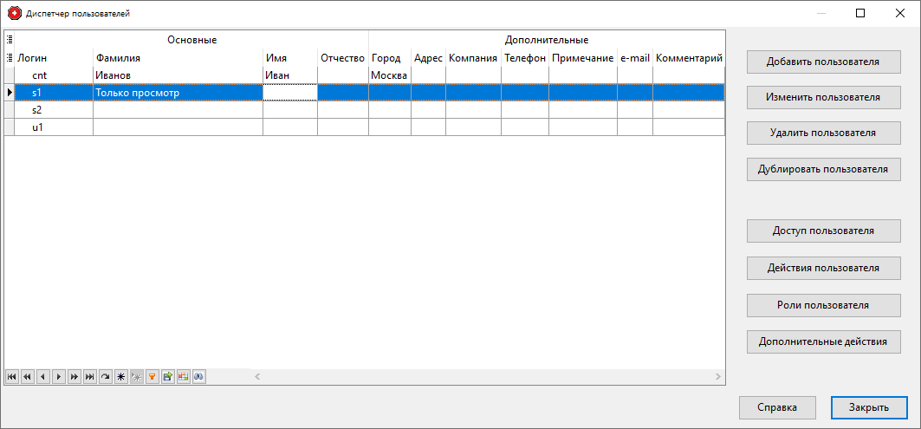
Task: Click the Дополнительные band header
Action: coord(547,40)
